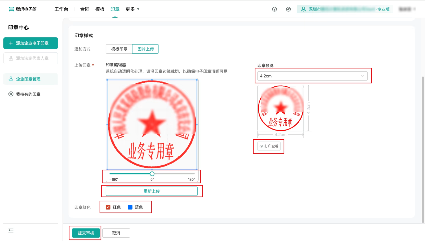This screenshot has height=241, width=425.
Task: Submit with 提交审核 button
Action: [86, 233]
